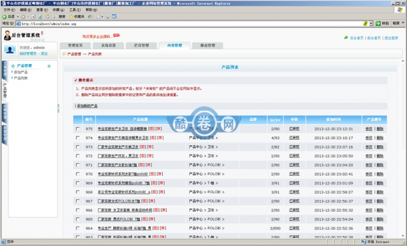Click the green Refresh page icon
Screen dimensions: 407x246
[x=40, y=17]
